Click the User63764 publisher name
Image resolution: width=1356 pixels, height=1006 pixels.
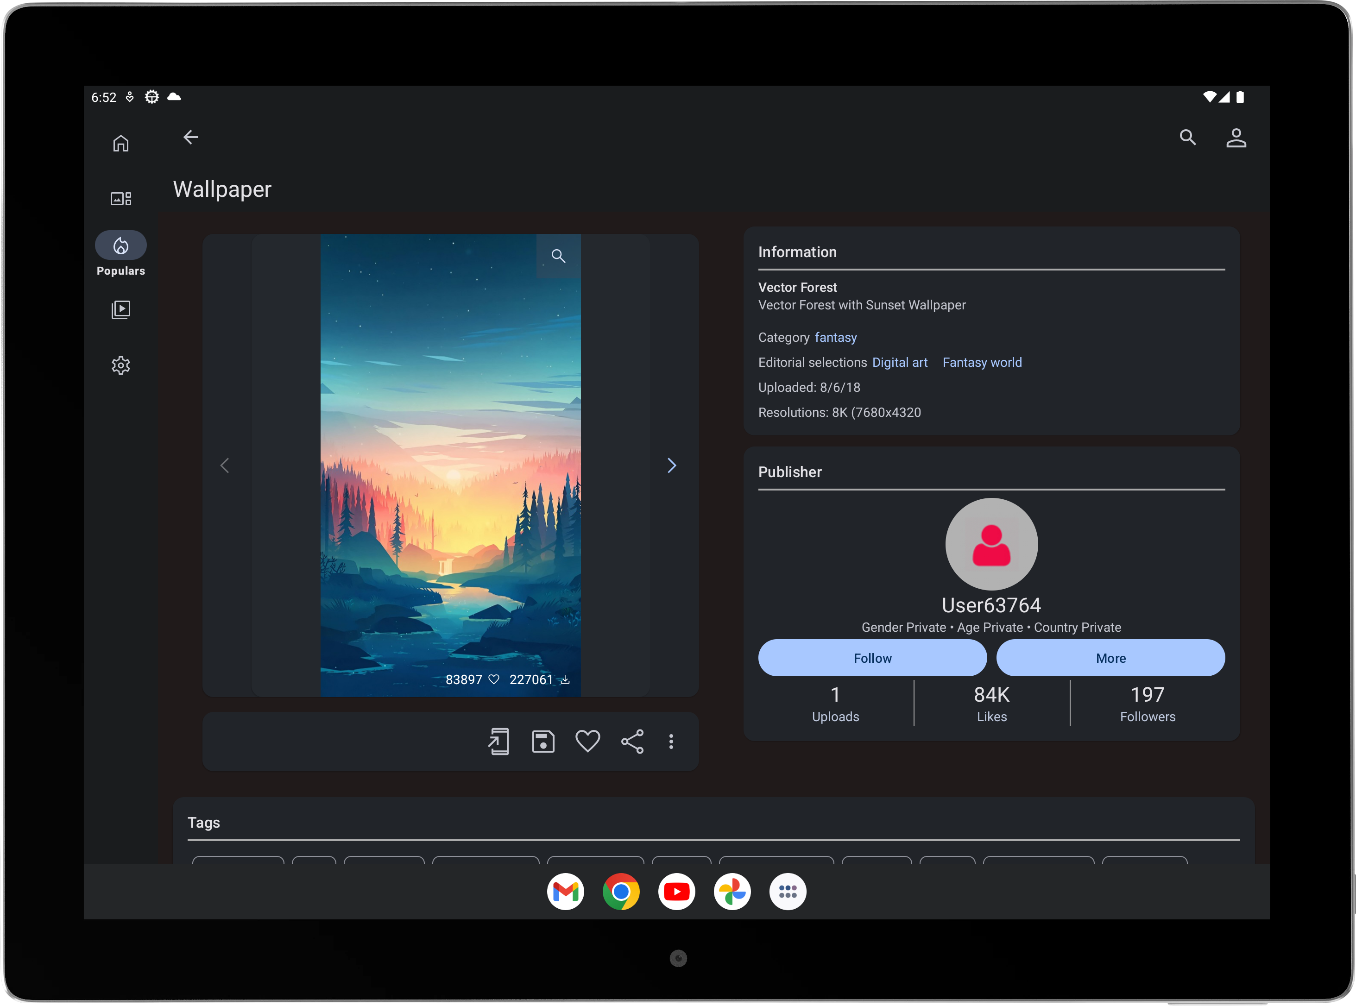991,605
